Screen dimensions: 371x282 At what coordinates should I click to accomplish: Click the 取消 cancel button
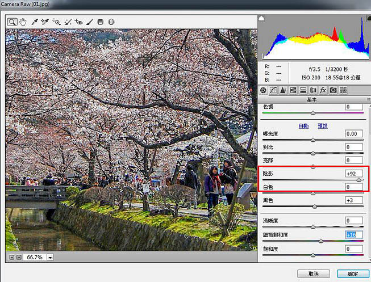pos(314,274)
